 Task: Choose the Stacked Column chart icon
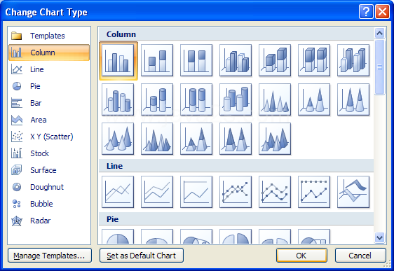pos(157,60)
